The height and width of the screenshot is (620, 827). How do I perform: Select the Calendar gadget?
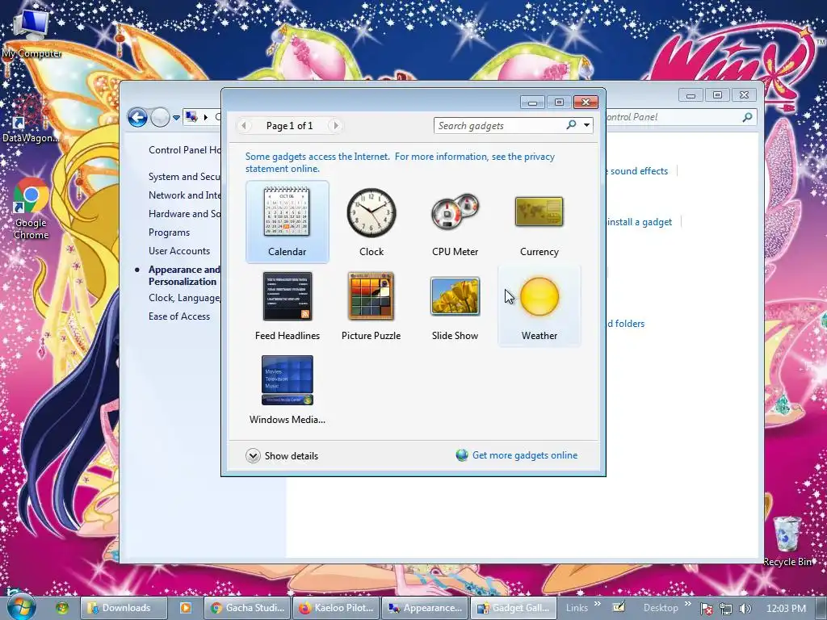287,221
